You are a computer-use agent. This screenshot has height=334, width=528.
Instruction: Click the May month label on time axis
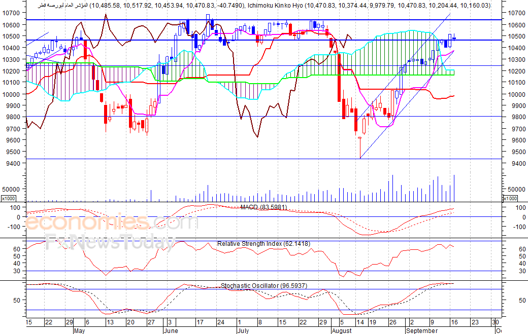(x=79, y=330)
